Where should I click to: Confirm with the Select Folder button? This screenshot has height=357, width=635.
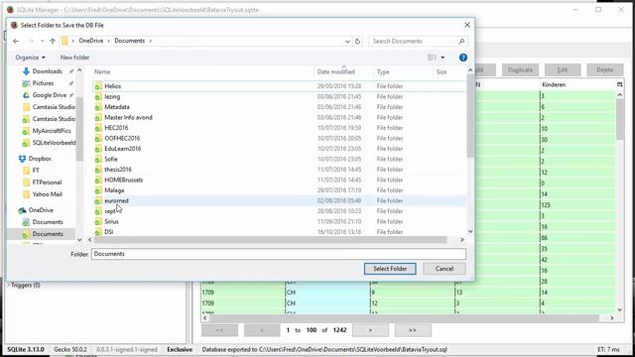(x=390, y=269)
